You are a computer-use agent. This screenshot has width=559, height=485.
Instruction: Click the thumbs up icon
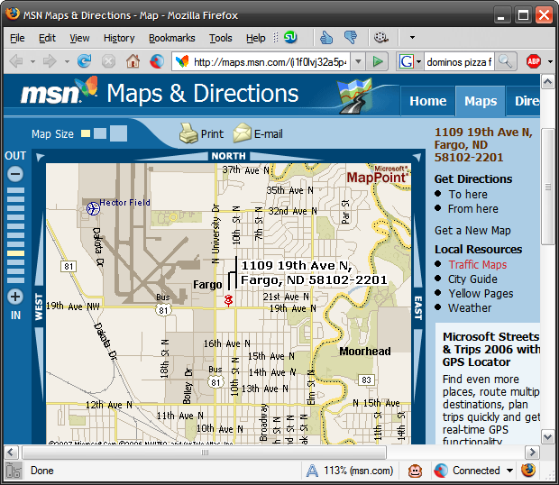click(x=326, y=38)
